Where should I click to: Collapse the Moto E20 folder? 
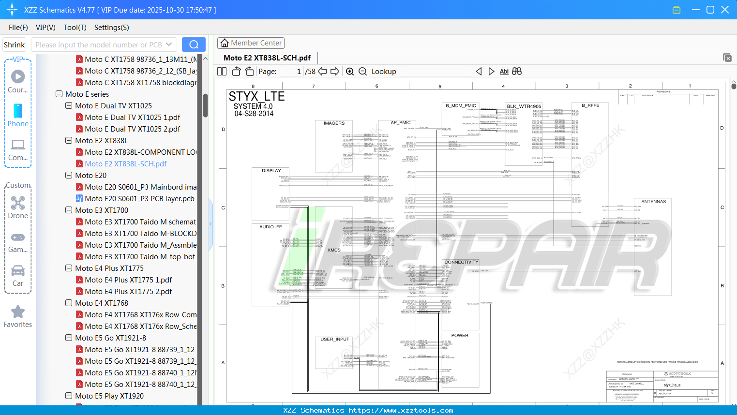coord(69,175)
